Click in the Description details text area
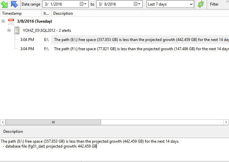229x162 pixels. (x=114, y=151)
